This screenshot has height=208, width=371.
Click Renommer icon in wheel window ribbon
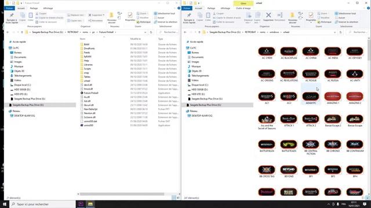click(280, 17)
